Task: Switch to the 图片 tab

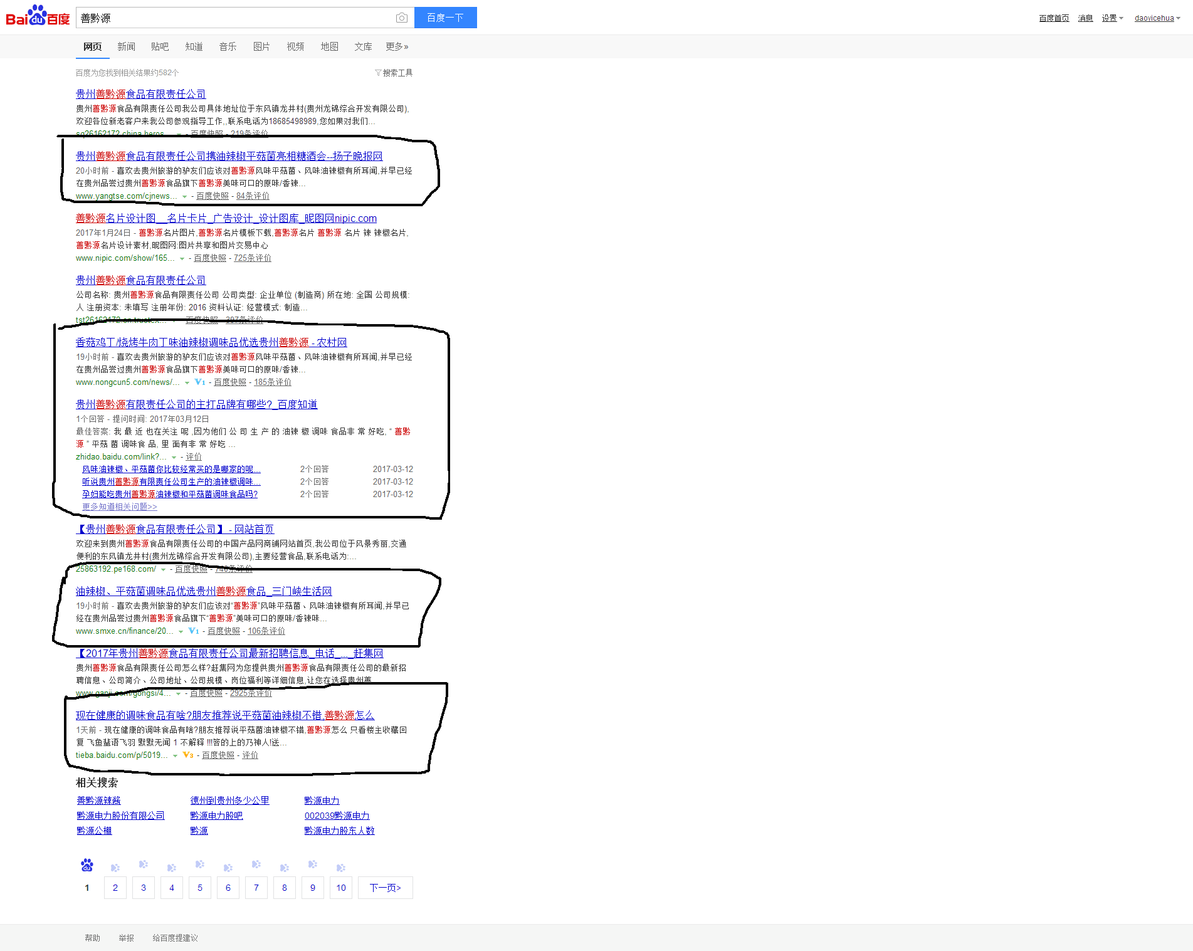Action: (261, 46)
